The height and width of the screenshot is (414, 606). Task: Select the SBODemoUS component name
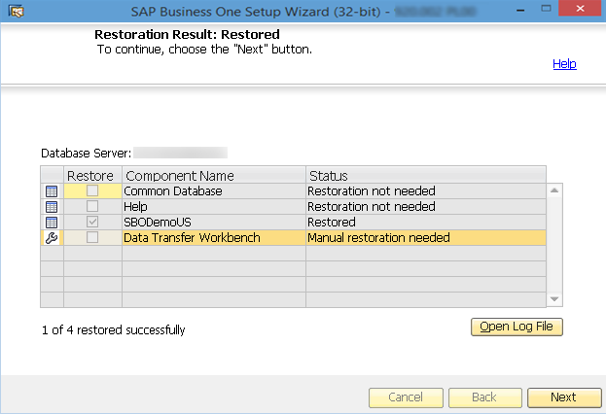214,223
